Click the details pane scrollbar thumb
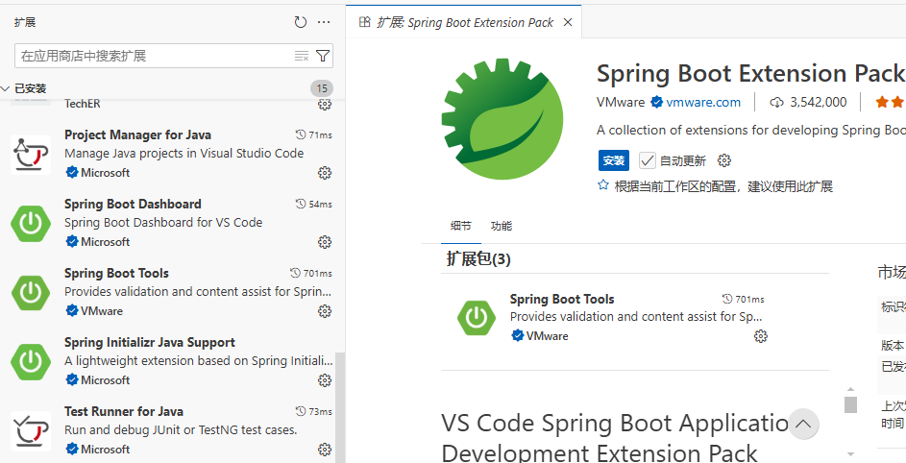906x463 pixels. (x=850, y=404)
